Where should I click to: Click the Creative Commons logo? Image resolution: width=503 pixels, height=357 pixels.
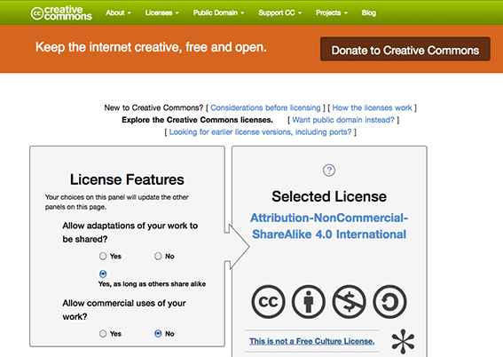[x=61, y=13]
